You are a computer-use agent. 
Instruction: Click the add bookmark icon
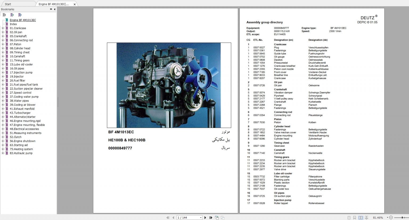(12, 15)
